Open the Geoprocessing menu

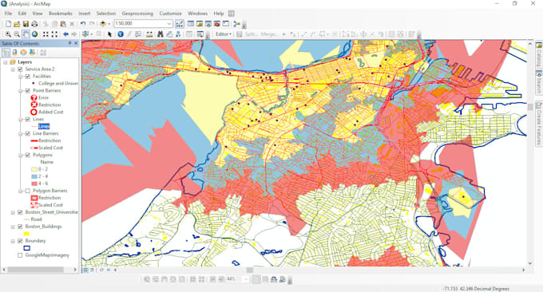point(137,14)
